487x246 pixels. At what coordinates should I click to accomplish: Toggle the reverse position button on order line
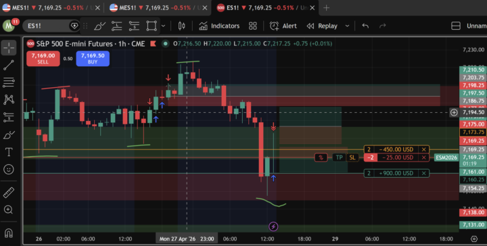[321, 157]
